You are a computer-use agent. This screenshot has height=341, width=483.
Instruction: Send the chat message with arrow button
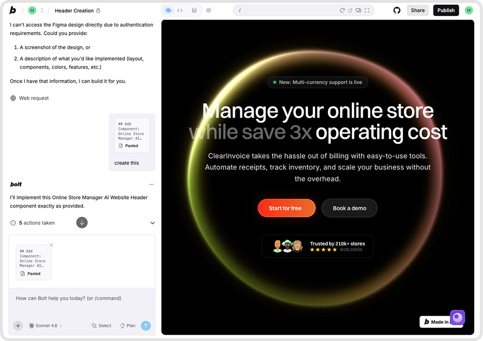pos(146,326)
